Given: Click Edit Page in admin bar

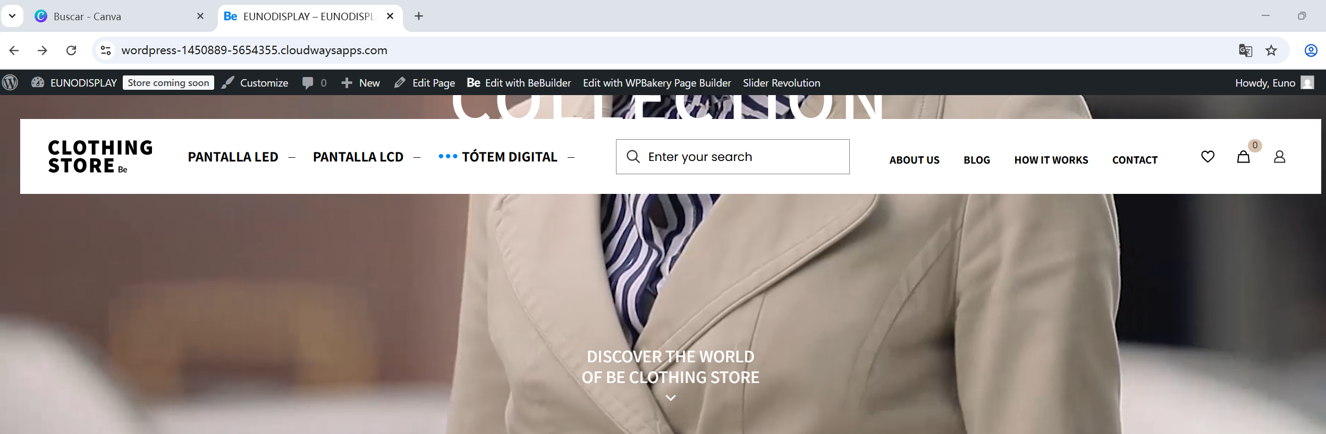Looking at the screenshot, I should tap(425, 83).
